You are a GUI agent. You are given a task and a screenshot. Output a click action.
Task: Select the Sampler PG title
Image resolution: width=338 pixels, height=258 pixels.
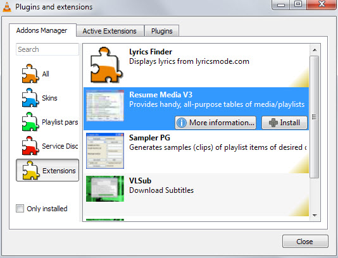pos(149,138)
